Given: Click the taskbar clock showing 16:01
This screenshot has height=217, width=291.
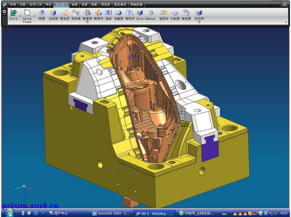Looking at the screenshot, I should [x=284, y=213].
